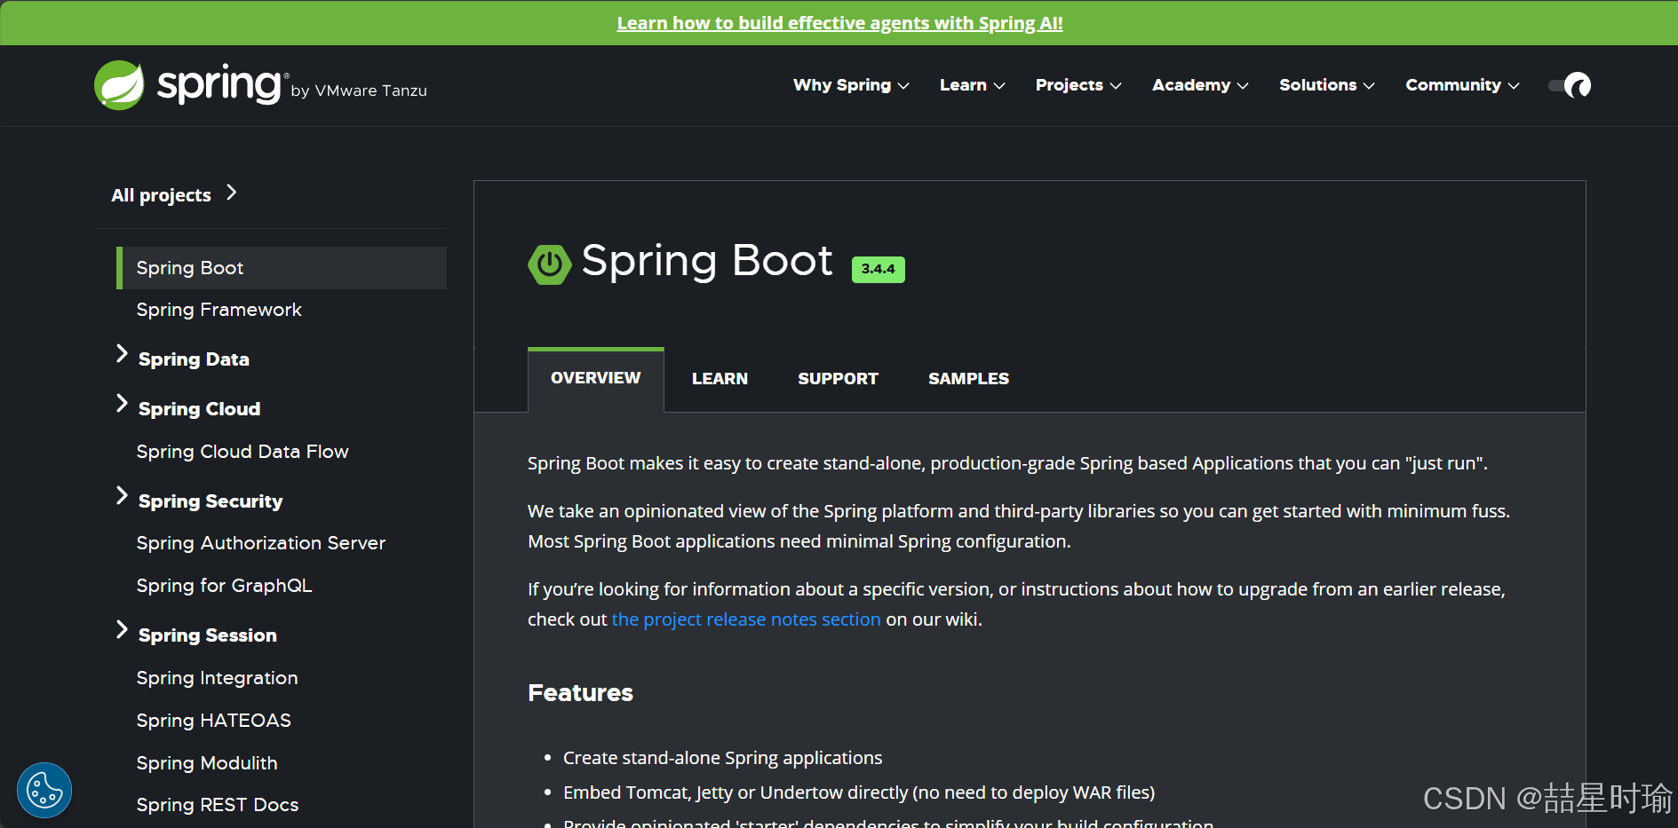Open Spring Data sidebar entry

194,359
